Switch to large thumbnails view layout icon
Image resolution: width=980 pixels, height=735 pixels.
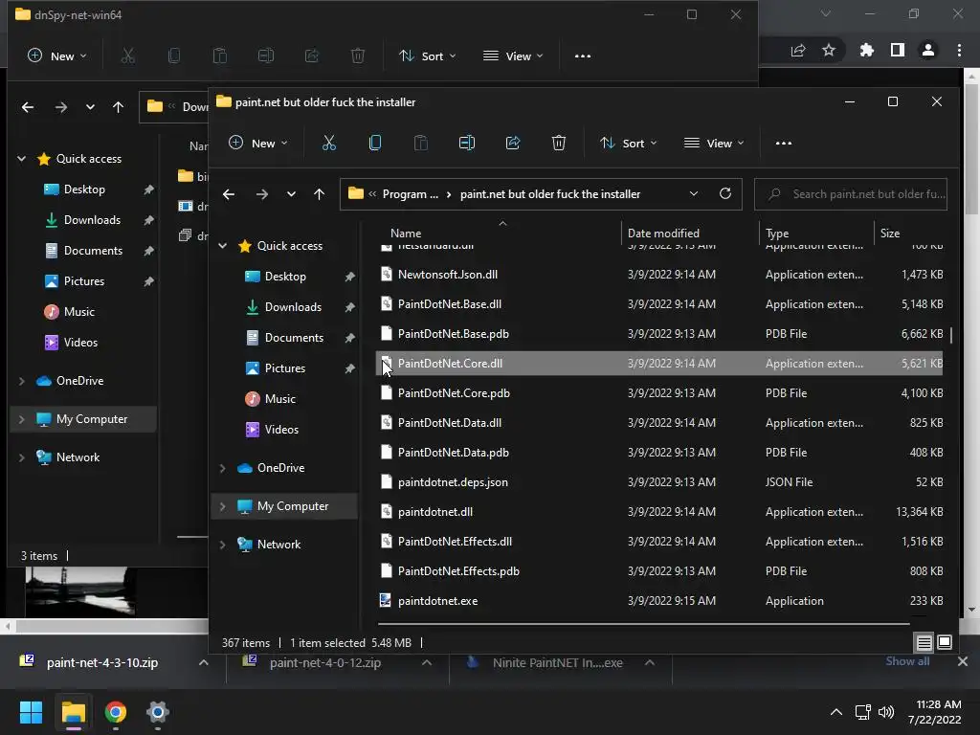click(945, 642)
